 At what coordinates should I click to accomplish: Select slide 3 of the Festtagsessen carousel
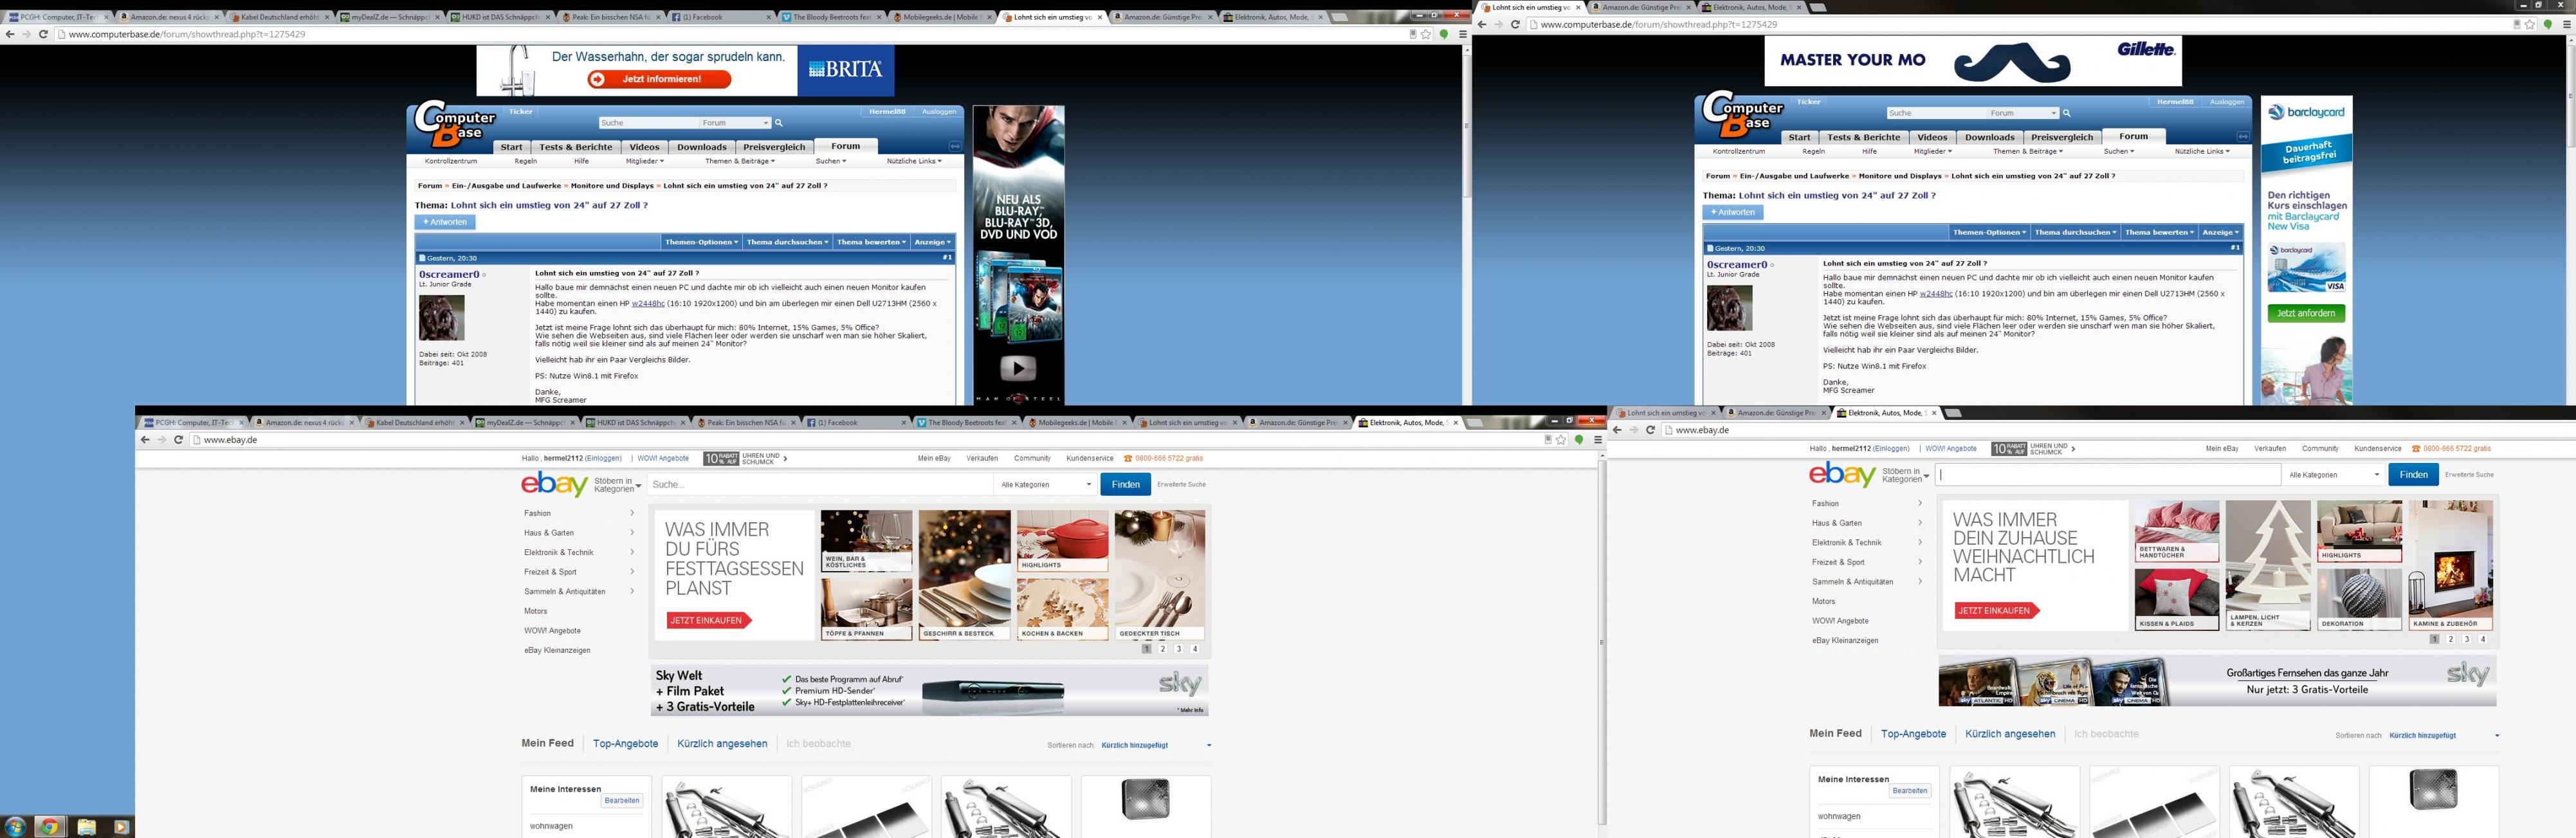coord(1178,649)
